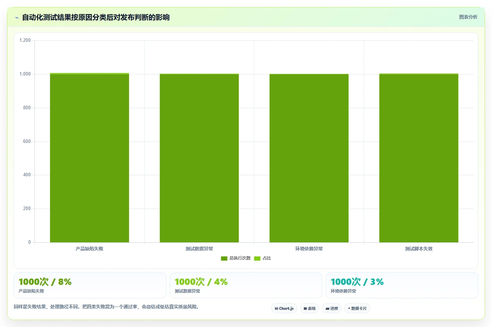Screen dimensions: 492x327
Task: Click the 1,200 y-axis value
Action: click(x=25, y=40)
